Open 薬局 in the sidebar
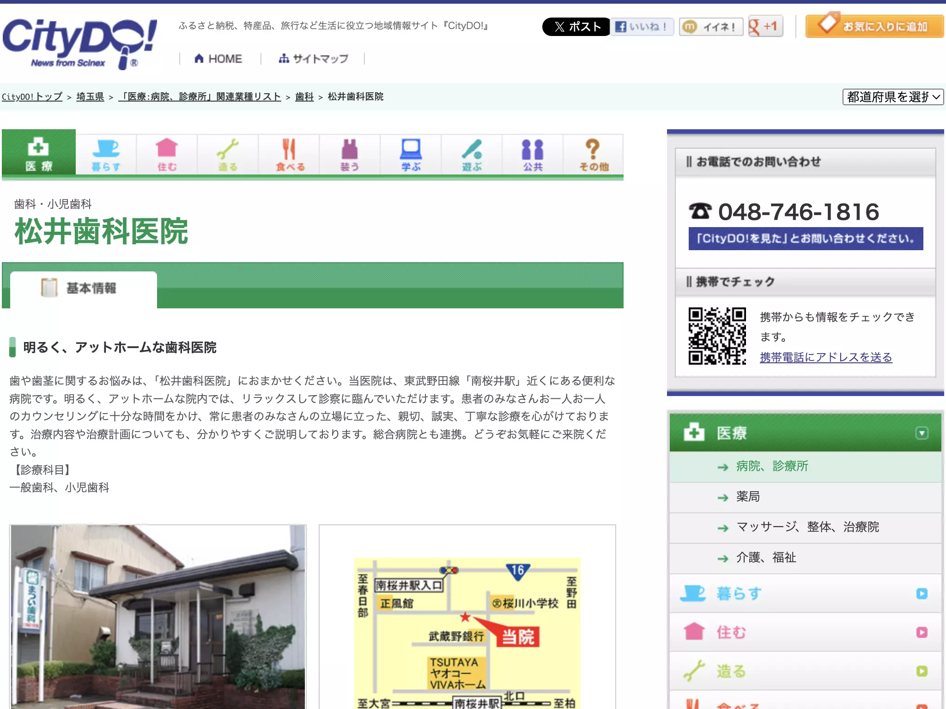946x709 pixels. tap(805, 497)
